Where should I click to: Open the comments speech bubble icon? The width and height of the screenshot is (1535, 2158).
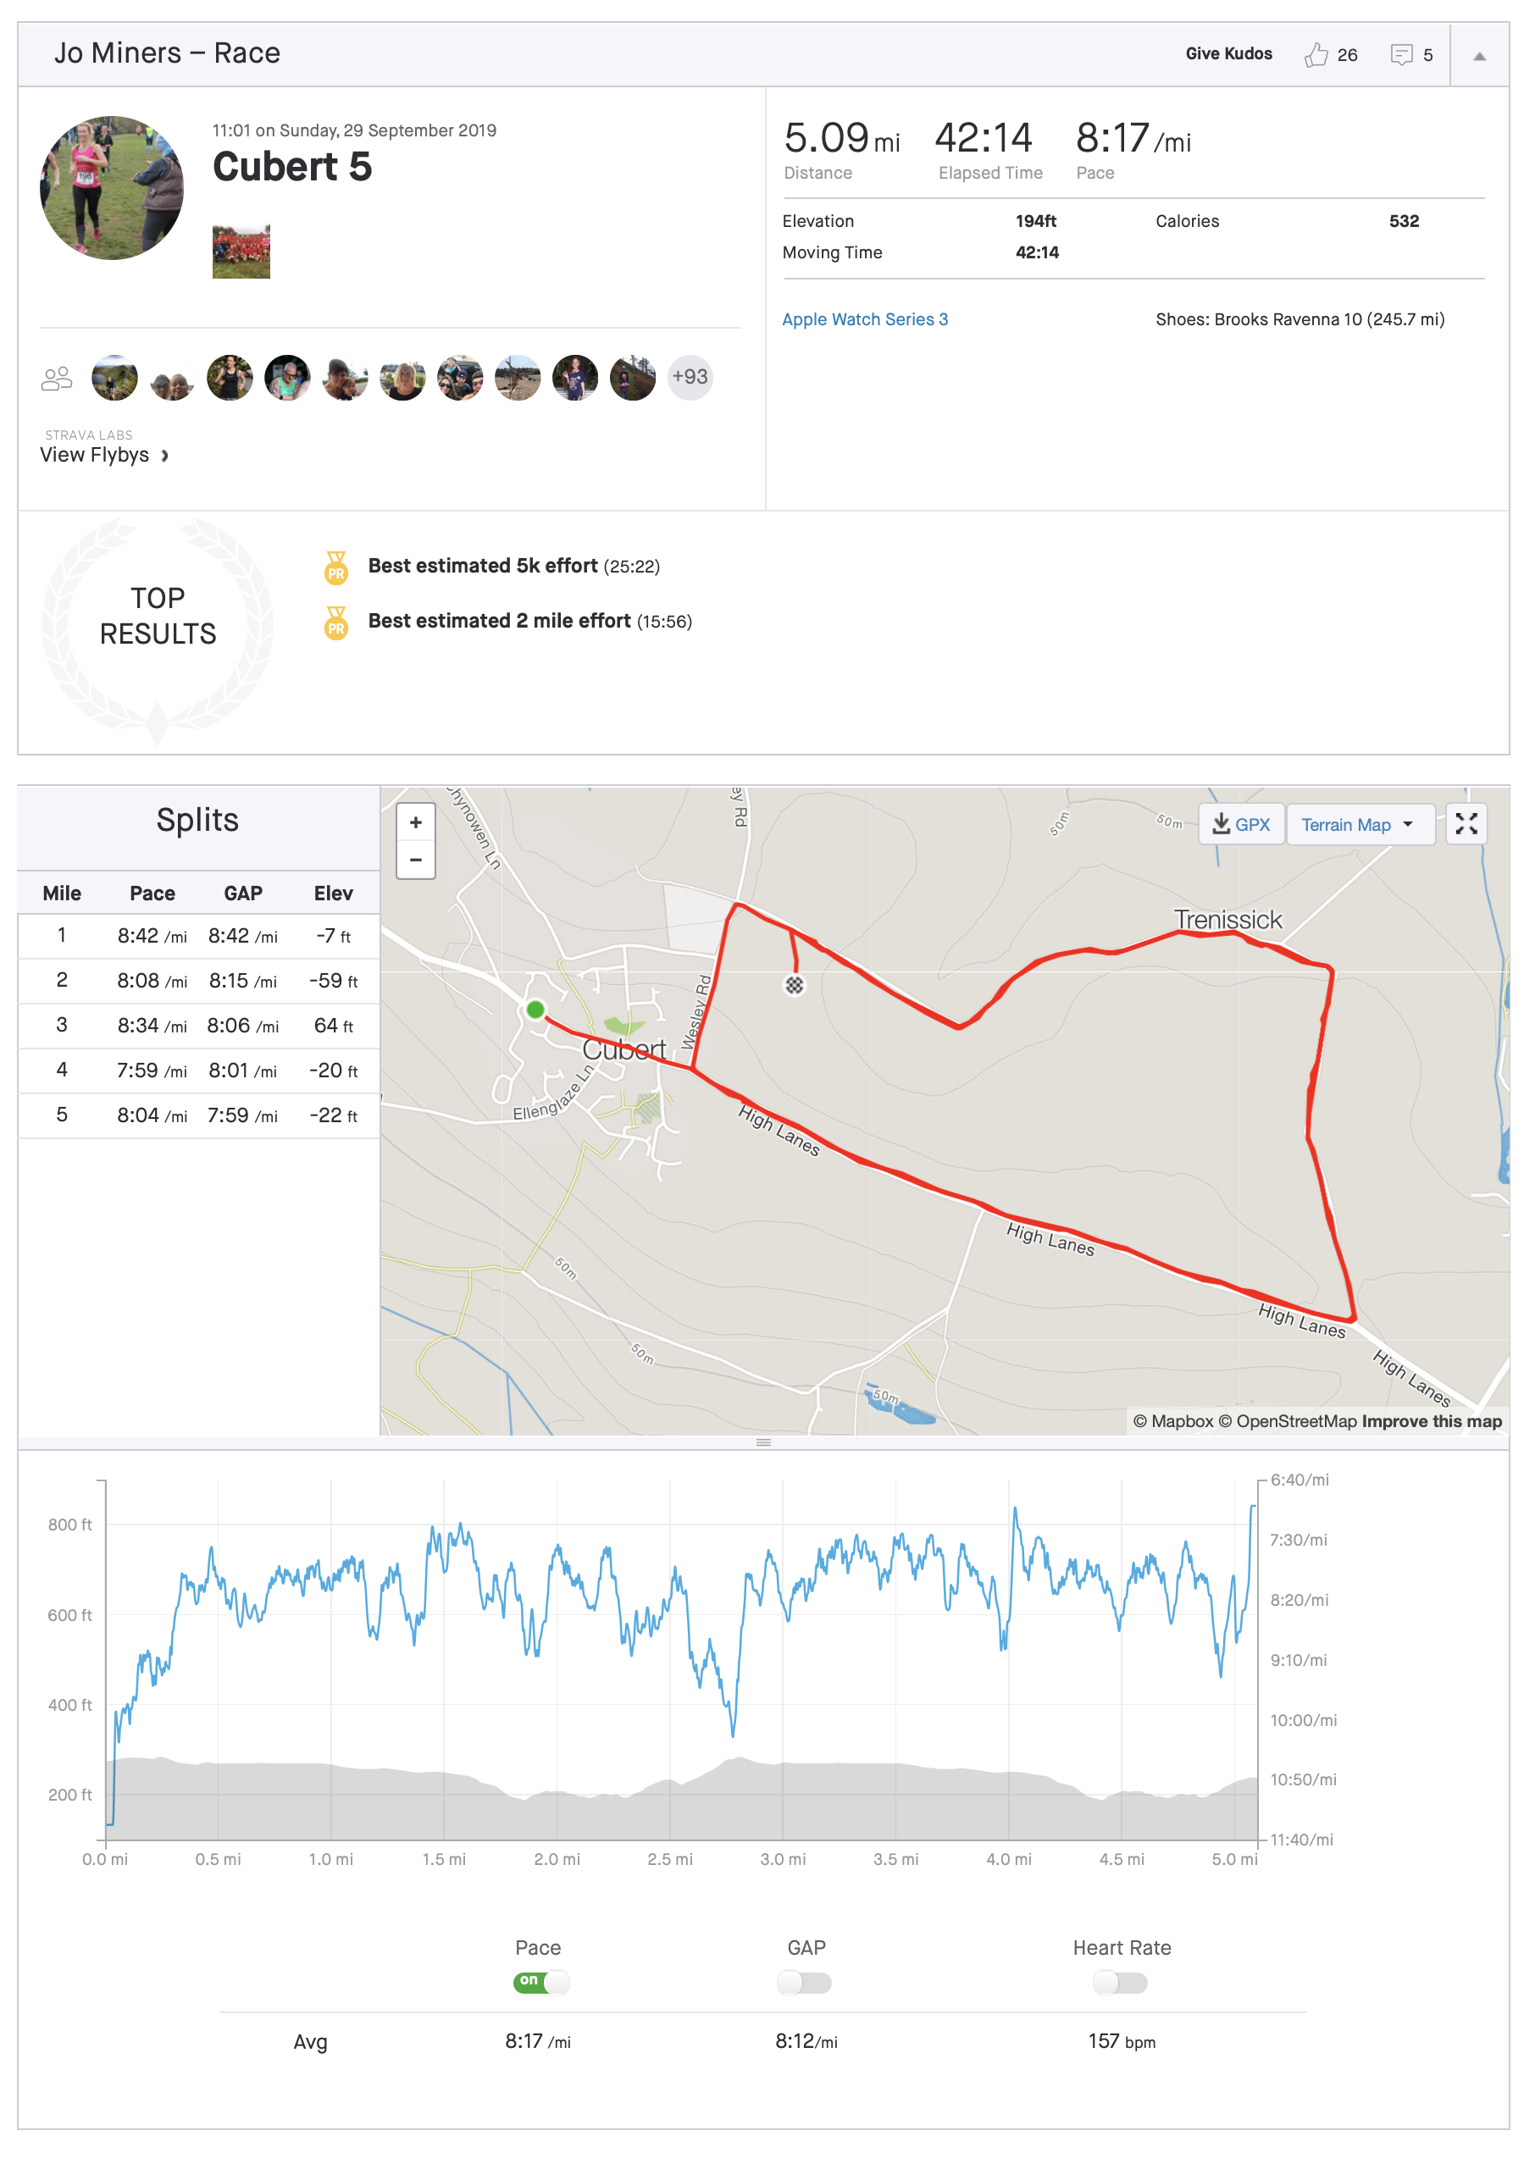(1401, 55)
